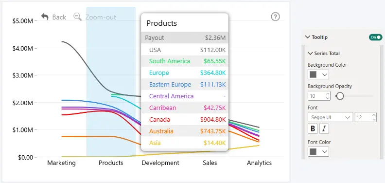The height and width of the screenshot is (183, 385).
Task: Click the Back arrow icon
Action: coord(45,17)
